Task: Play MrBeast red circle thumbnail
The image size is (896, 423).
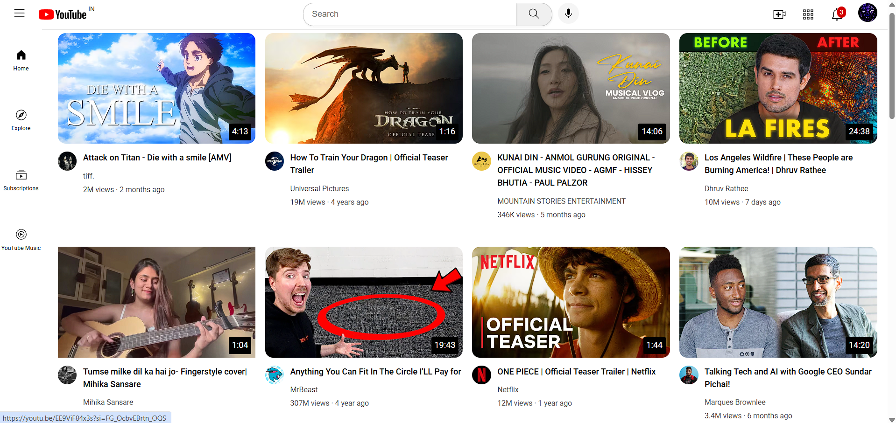Action: 364,302
